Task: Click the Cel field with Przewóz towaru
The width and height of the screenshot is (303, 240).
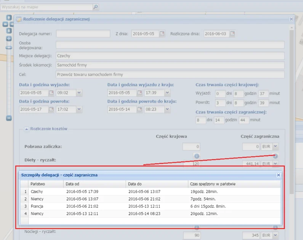Action: (170, 75)
